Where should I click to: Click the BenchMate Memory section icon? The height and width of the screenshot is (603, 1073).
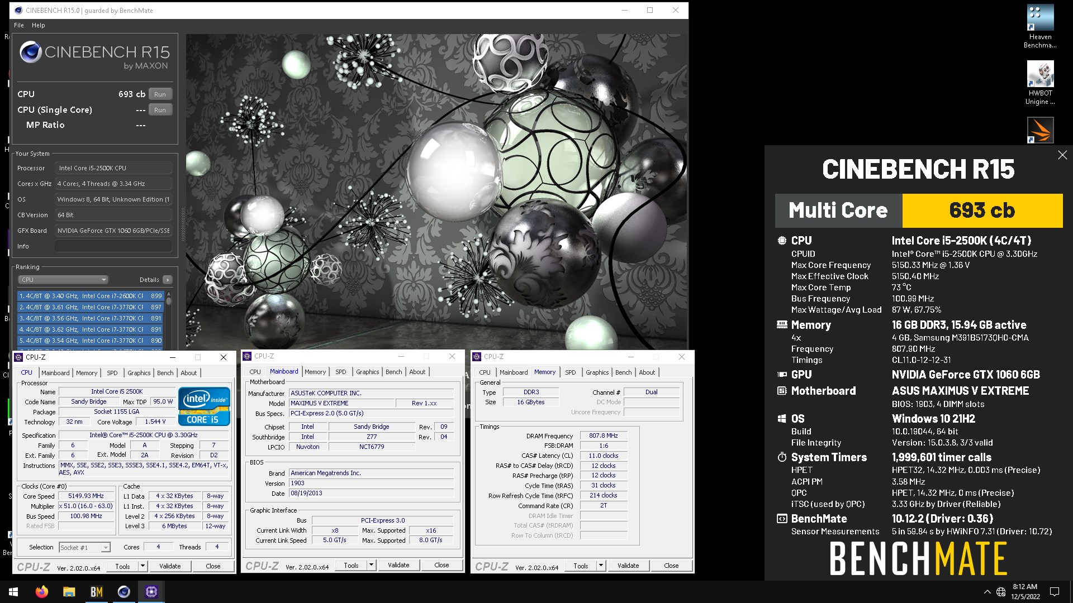pos(782,325)
